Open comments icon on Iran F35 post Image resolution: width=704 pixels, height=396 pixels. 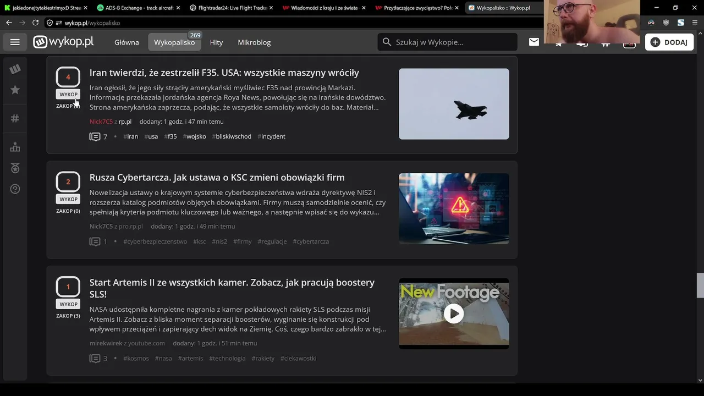(x=95, y=136)
